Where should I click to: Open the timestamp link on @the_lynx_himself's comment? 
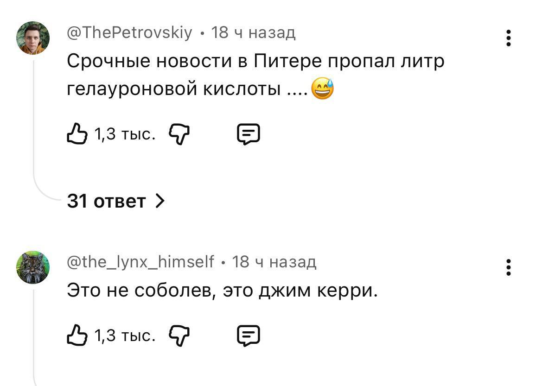click(274, 262)
